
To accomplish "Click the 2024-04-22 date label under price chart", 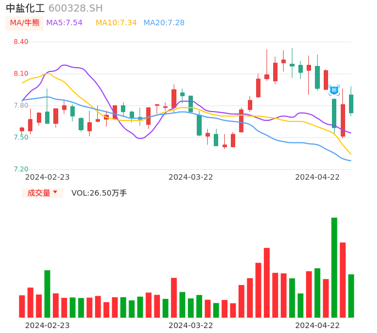I will [x=317, y=177].
